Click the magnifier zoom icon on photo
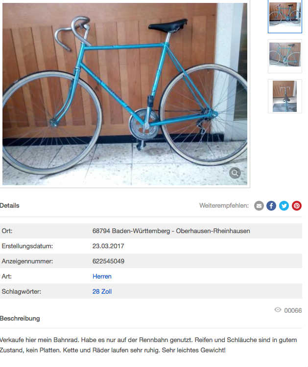 pos(235,173)
